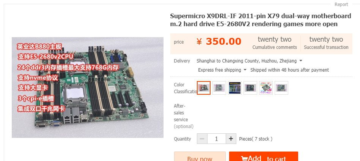Open the main product image
The image size is (360, 161).
(x=88, y=88)
